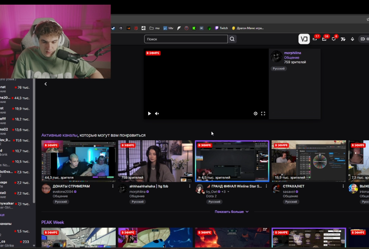The height and width of the screenshot is (249, 369).
Task: Open the Kick bookmark with green K
Action: (x=194, y=28)
